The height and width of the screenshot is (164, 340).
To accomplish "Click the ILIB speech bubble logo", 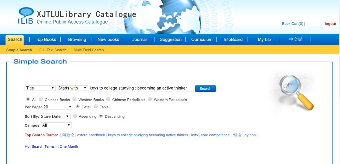I will tap(26, 15).
